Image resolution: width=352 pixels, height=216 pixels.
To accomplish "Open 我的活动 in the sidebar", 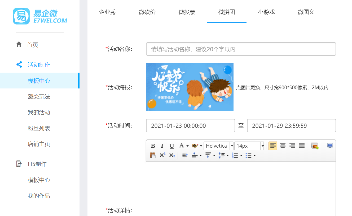I will [x=38, y=112].
